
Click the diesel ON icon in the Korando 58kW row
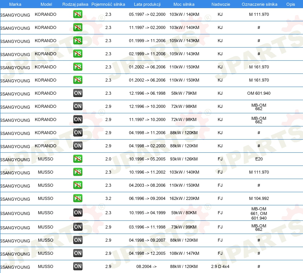click(x=78, y=93)
